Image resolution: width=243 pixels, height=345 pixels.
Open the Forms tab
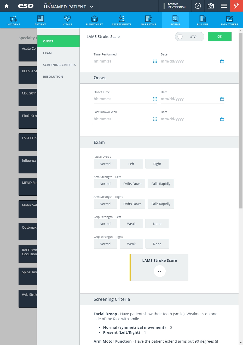(175, 20)
